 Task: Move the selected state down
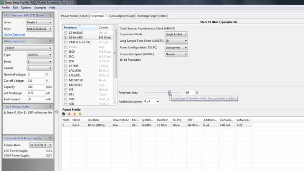coord(80,114)
